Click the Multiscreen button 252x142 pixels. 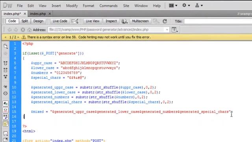click(x=140, y=21)
